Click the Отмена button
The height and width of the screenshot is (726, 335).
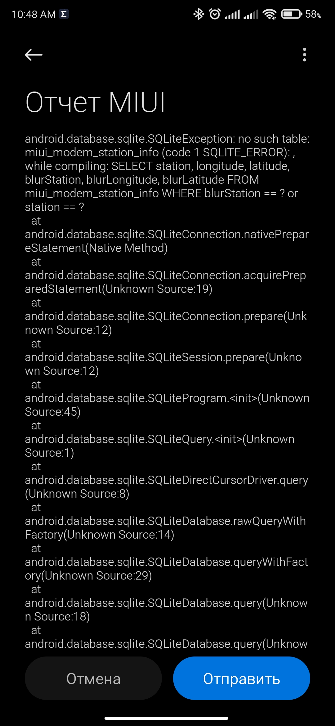tap(93, 679)
